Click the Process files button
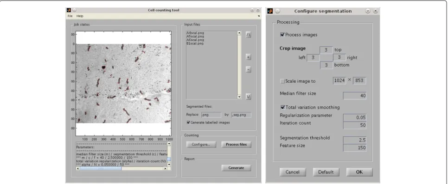This screenshot has height=184, width=448. [236, 144]
